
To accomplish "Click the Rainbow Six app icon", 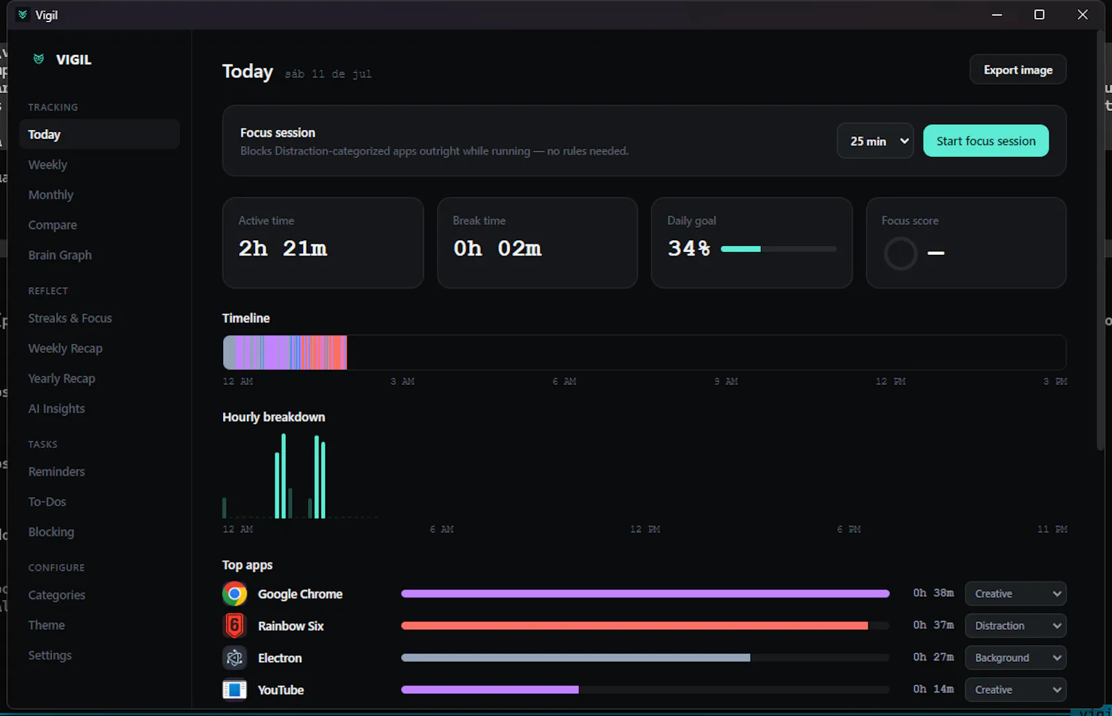I will pyautogui.click(x=235, y=626).
